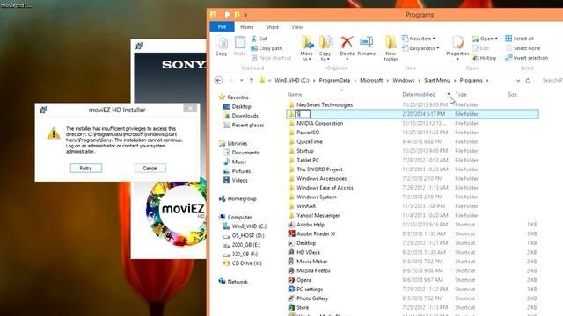The image size is (563, 316).
Task: Click Select all in the ribbon
Action: point(519,39)
